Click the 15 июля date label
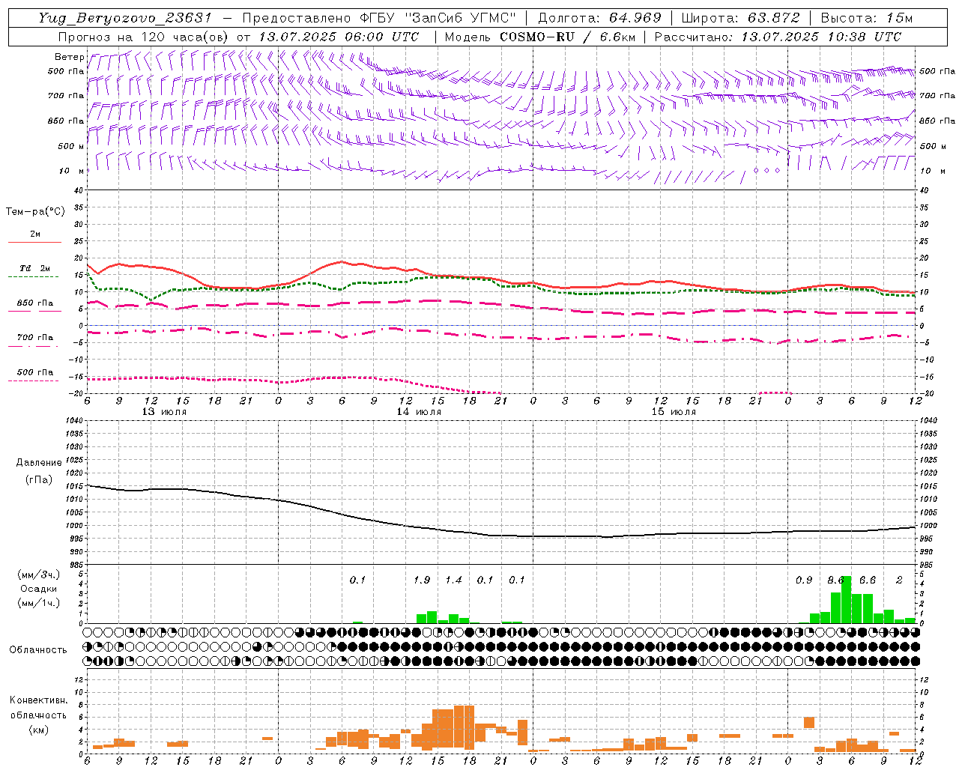This screenshot has width=959, height=767. coord(674,412)
